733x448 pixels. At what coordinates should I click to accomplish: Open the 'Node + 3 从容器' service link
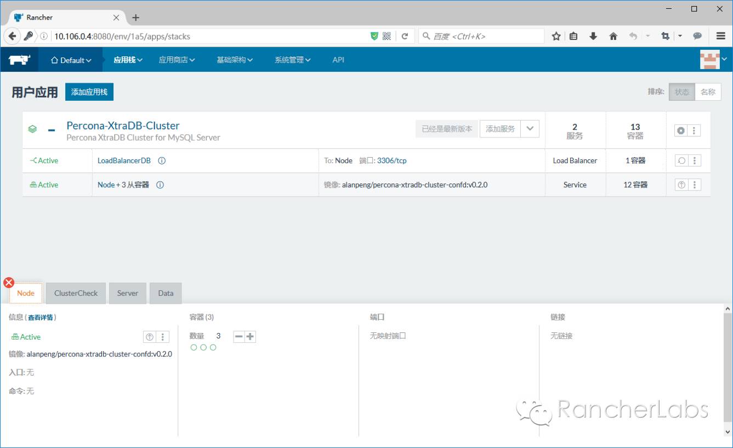(x=123, y=185)
